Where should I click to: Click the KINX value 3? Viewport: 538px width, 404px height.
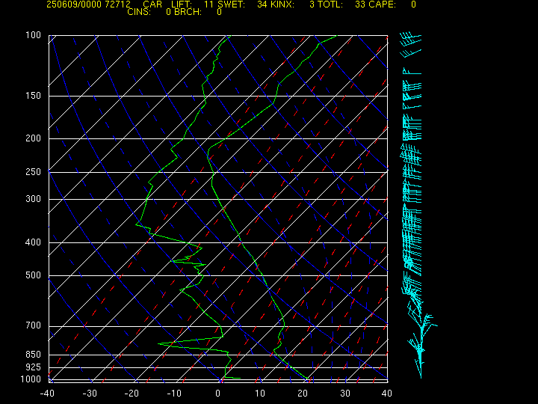click(312, 4)
